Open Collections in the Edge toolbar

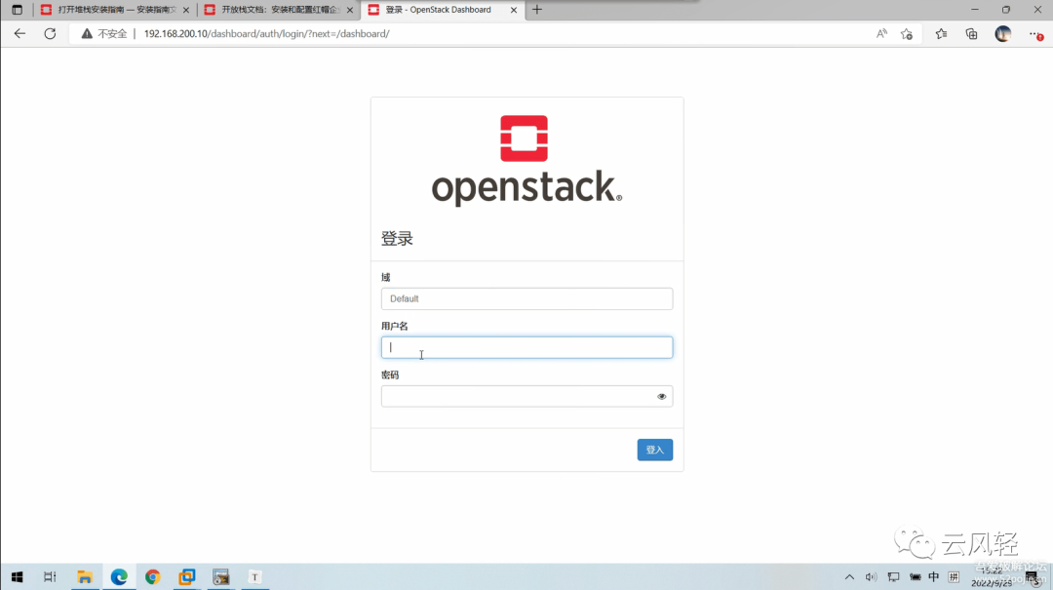(x=970, y=33)
